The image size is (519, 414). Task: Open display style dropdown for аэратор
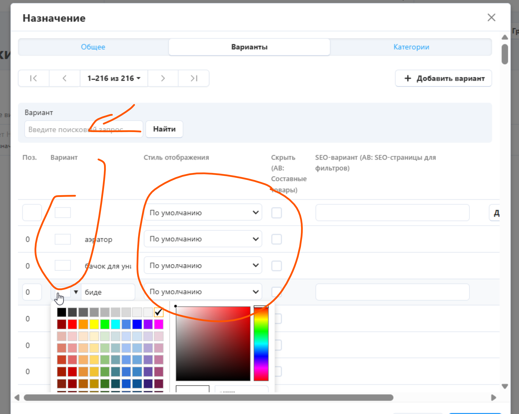pyautogui.click(x=203, y=239)
